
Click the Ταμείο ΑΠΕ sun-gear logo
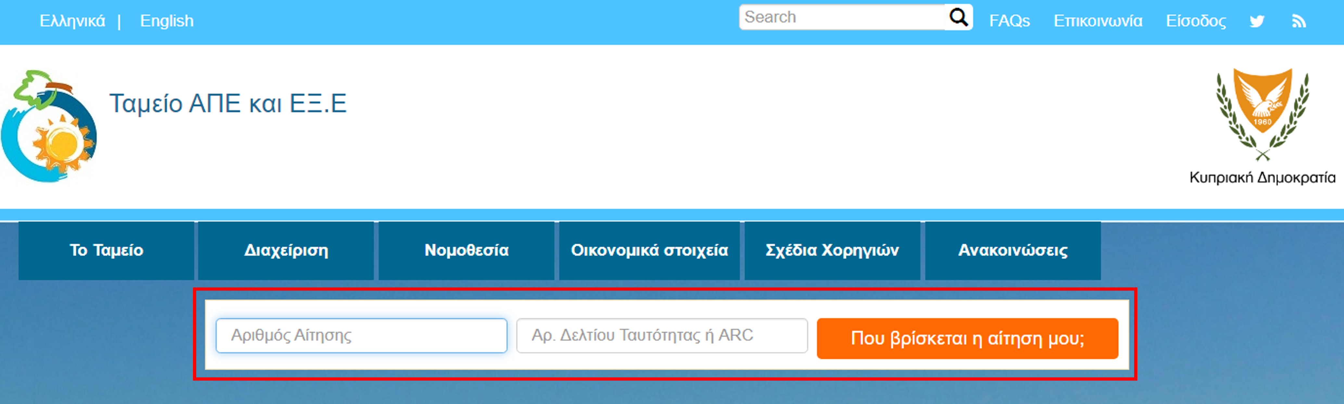(x=49, y=126)
